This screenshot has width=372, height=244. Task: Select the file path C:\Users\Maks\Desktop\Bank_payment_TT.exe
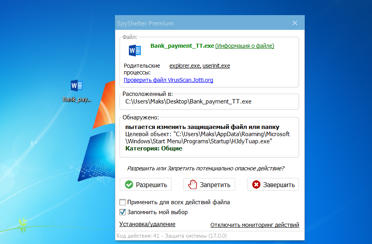click(x=188, y=102)
